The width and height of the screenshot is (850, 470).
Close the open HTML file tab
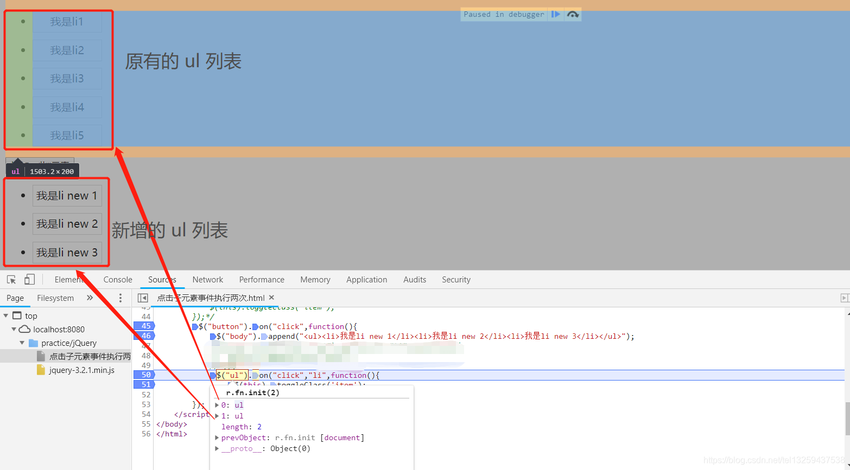coord(271,298)
